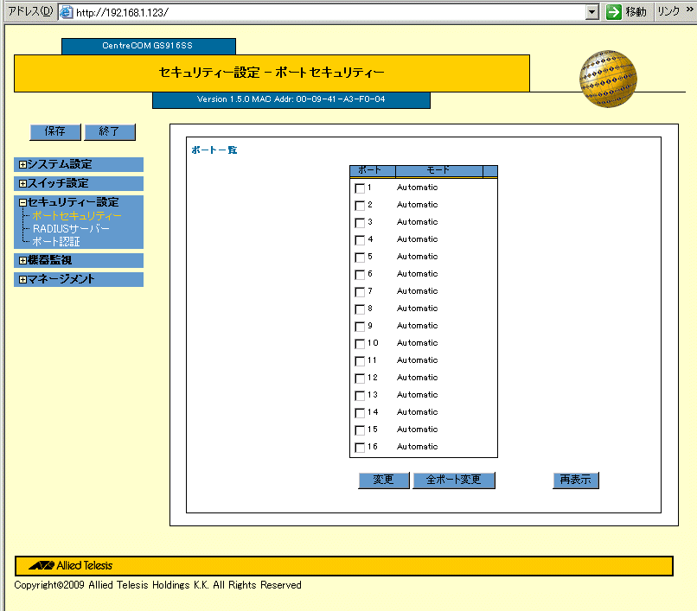The image size is (697, 611).
Task: Collapse the セキュリティー設定 section
Action: tap(22, 202)
